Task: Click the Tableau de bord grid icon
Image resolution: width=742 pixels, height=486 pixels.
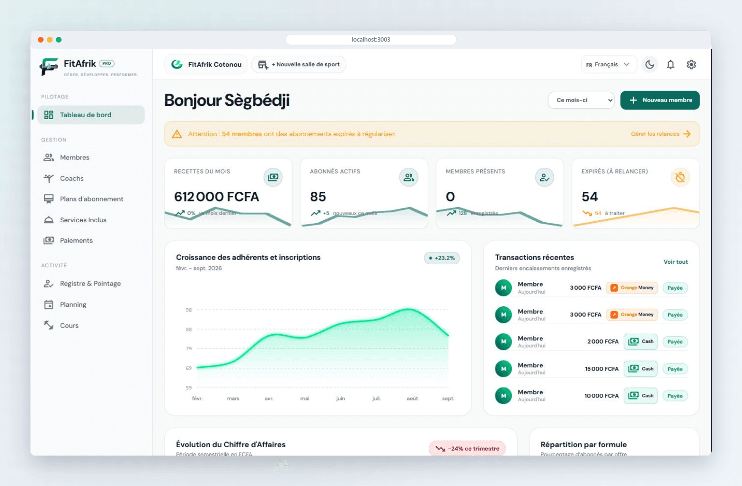Action: point(49,115)
